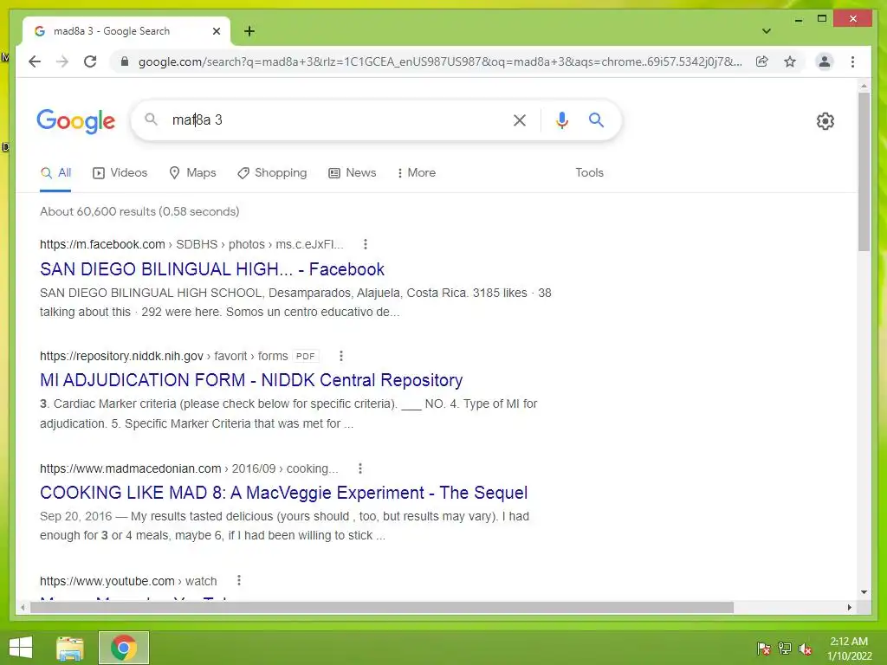Open options for the Facebook result
Screen dimensions: 887x665
pos(366,244)
